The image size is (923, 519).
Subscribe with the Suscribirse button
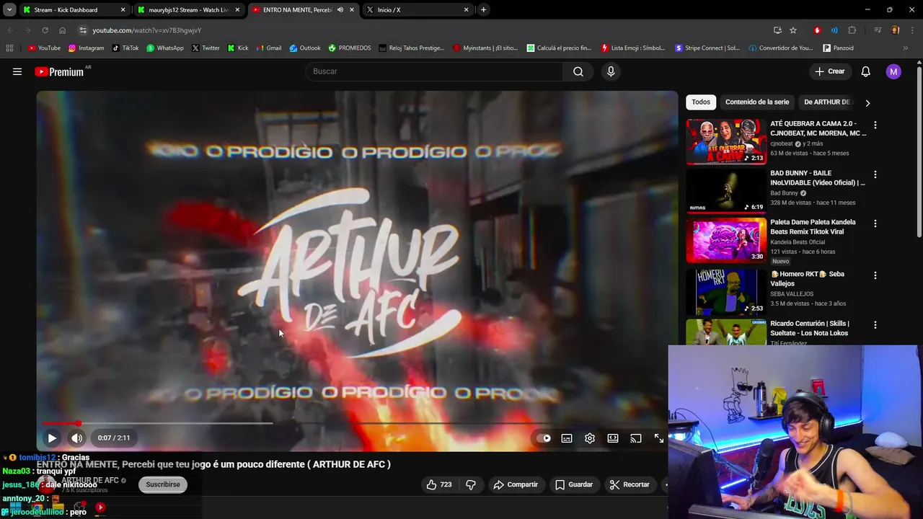(163, 484)
